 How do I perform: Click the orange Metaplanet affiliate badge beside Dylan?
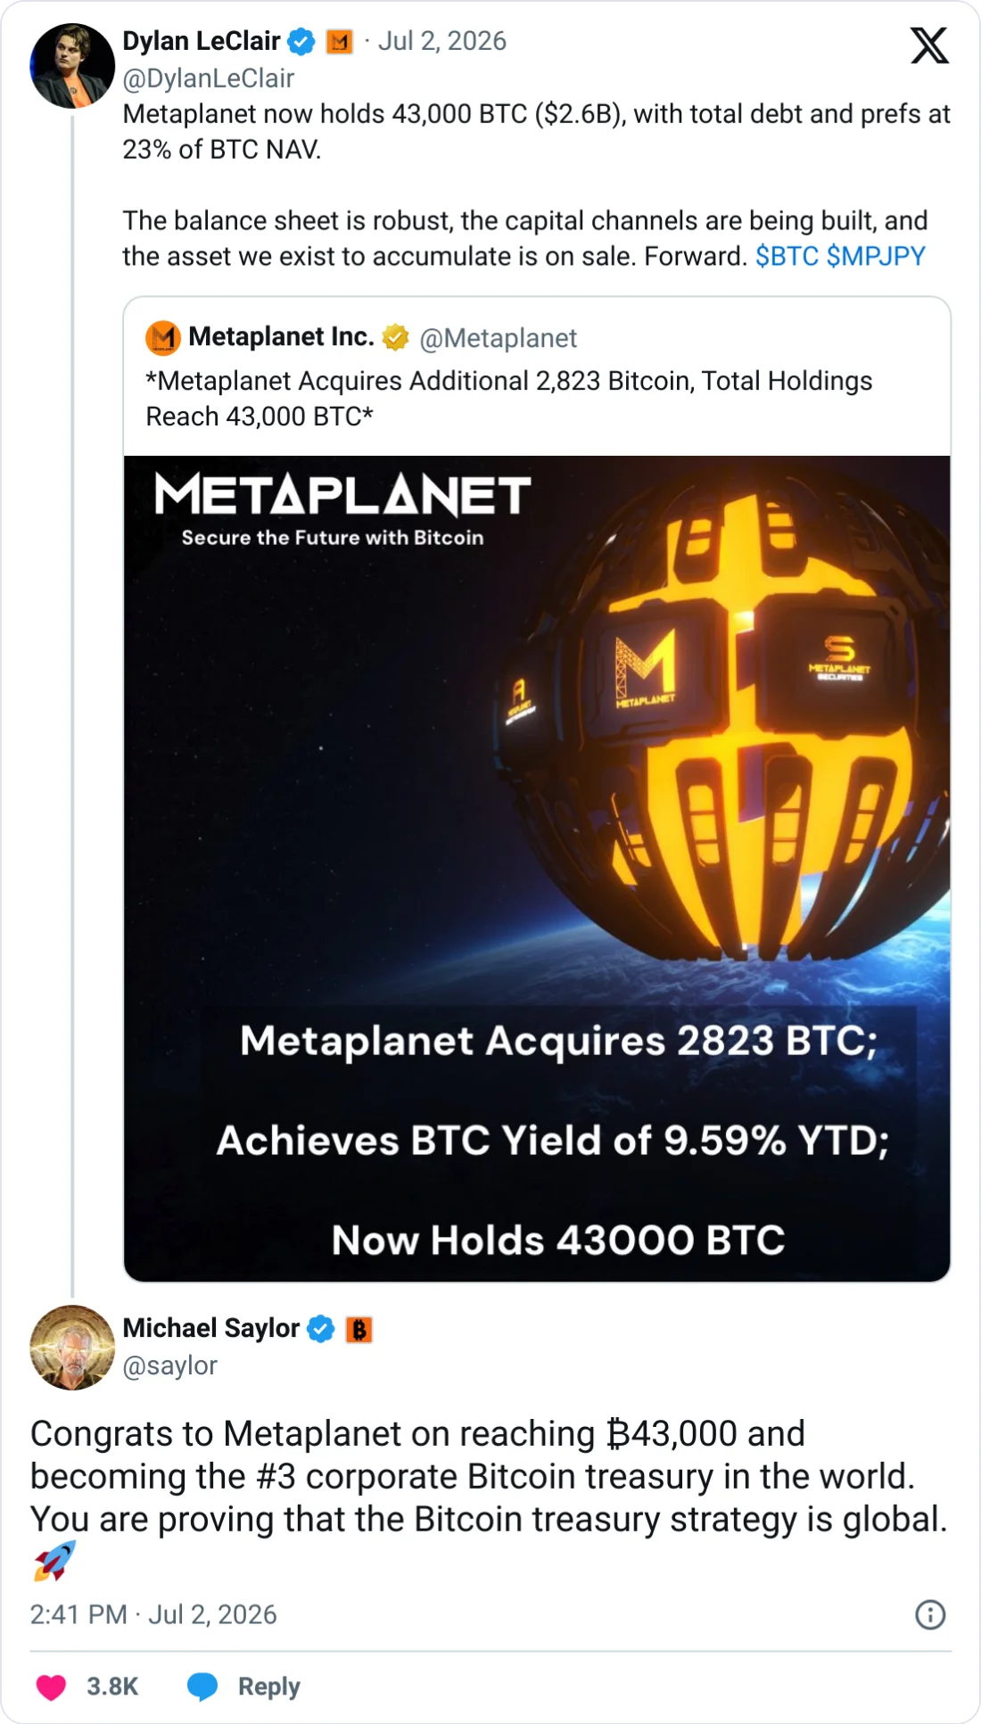pyautogui.click(x=340, y=42)
